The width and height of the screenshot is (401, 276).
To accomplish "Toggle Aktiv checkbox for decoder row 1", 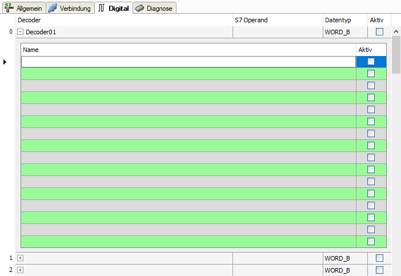I will 379,258.
